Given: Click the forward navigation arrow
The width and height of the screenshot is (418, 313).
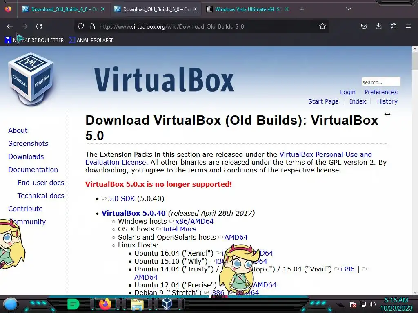Looking at the screenshot, I should point(24,26).
